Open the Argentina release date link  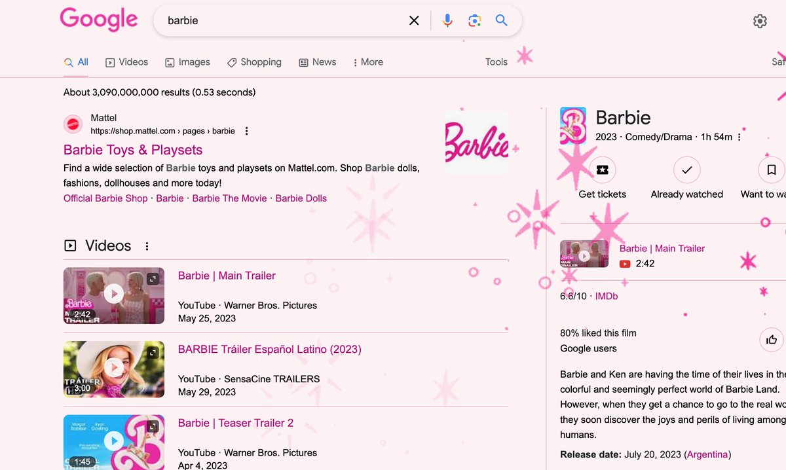point(707,454)
